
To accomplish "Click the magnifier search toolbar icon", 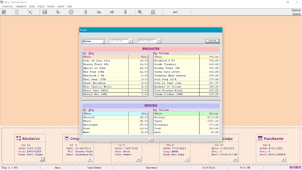I will tap(140, 12).
